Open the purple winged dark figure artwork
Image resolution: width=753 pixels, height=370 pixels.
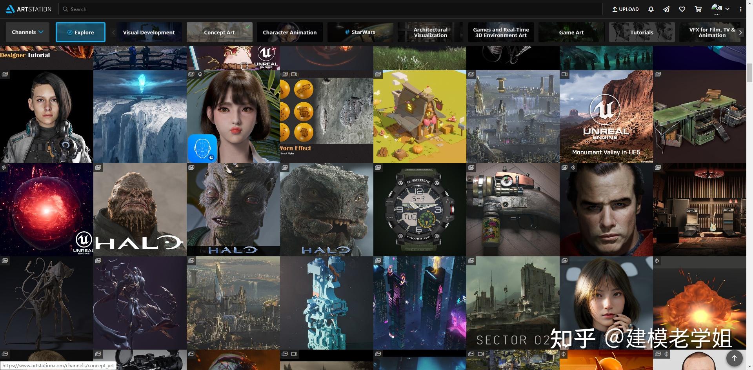pyautogui.click(x=140, y=303)
